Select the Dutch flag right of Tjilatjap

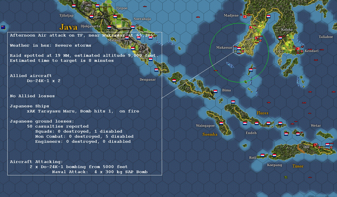[x=92, y=16]
